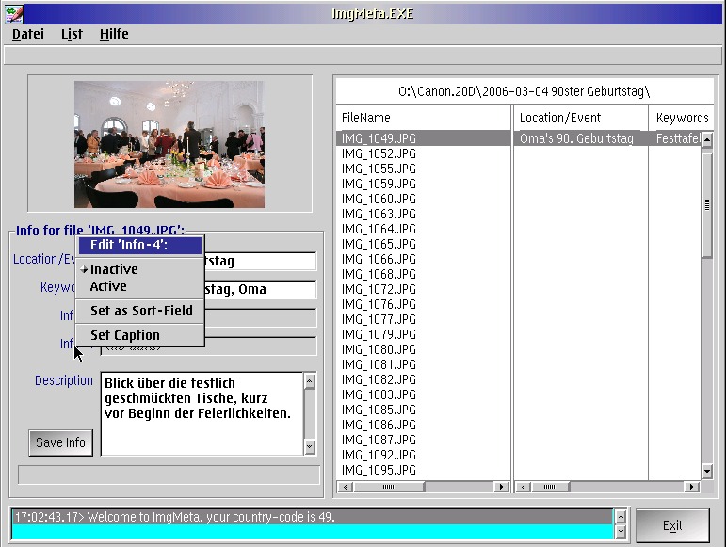Click FileName column horizontal scroll thumb
This screenshot has height=547, width=726.
pos(389,487)
